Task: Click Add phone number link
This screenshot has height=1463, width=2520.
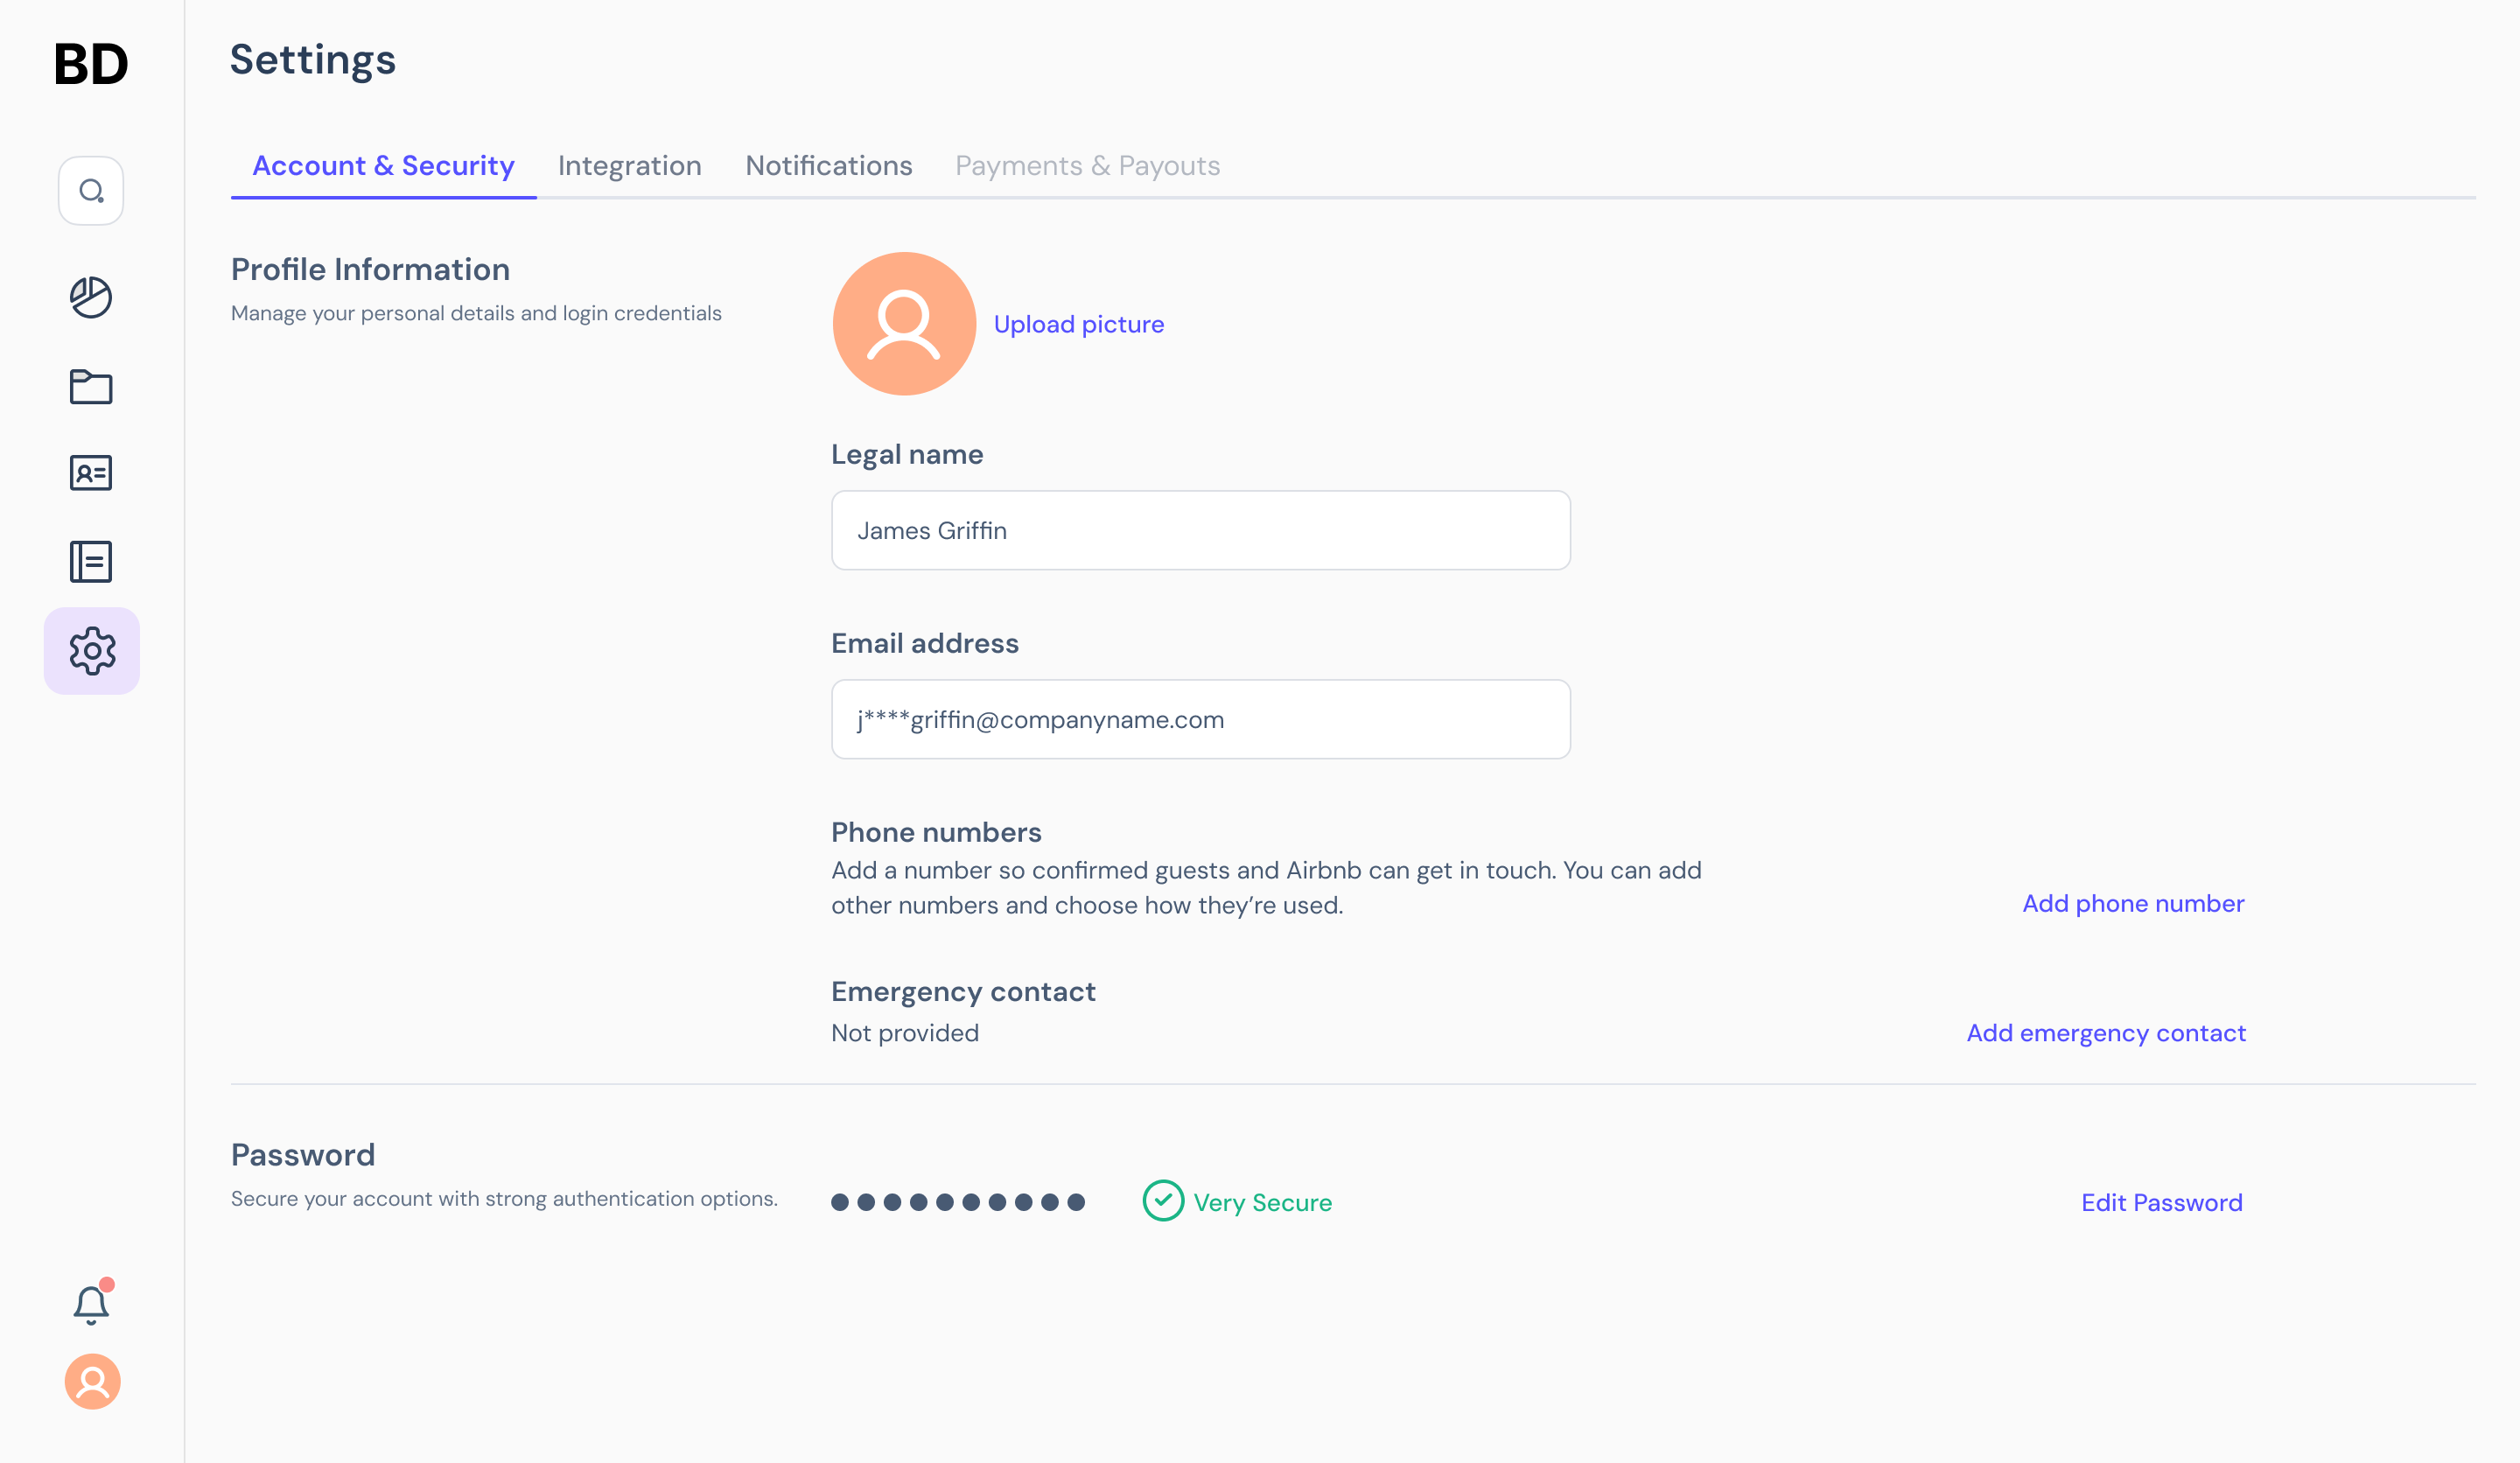Action: 2133,903
